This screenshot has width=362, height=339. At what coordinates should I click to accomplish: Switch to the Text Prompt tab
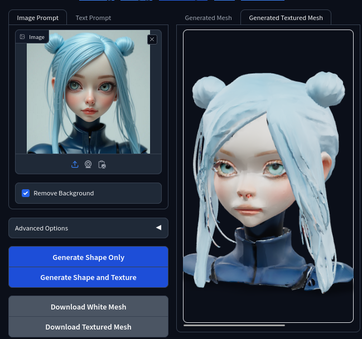pyautogui.click(x=93, y=18)
